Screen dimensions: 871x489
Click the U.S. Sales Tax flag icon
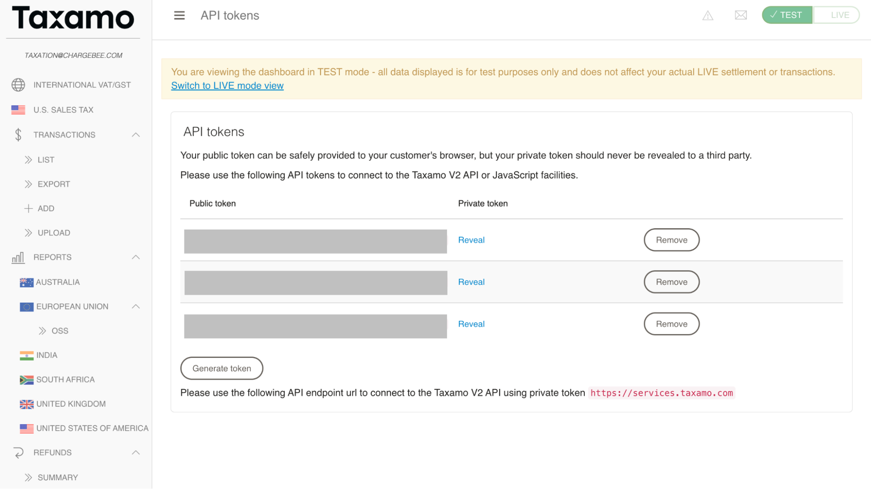pos(18,110)
